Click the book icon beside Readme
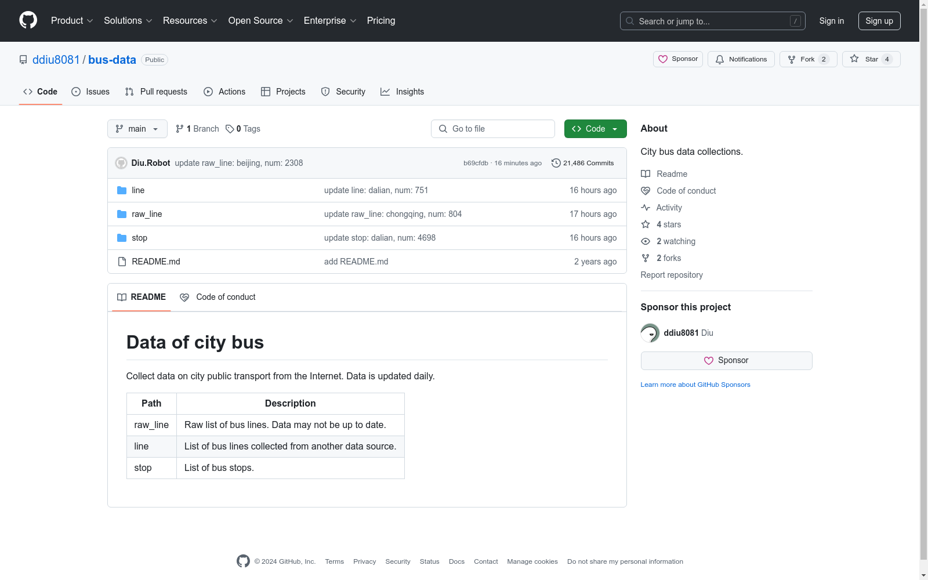 click(646, 174)
